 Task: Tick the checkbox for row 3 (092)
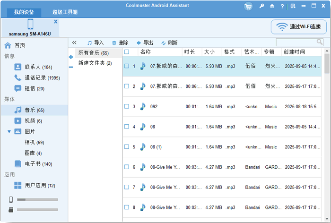pos(127,107)
